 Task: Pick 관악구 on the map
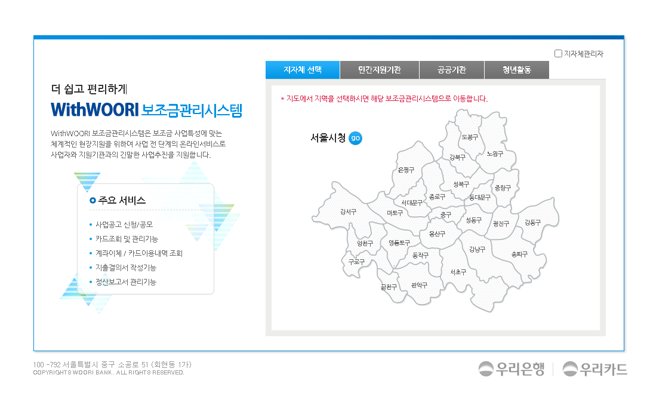click(x=419, y=285)
